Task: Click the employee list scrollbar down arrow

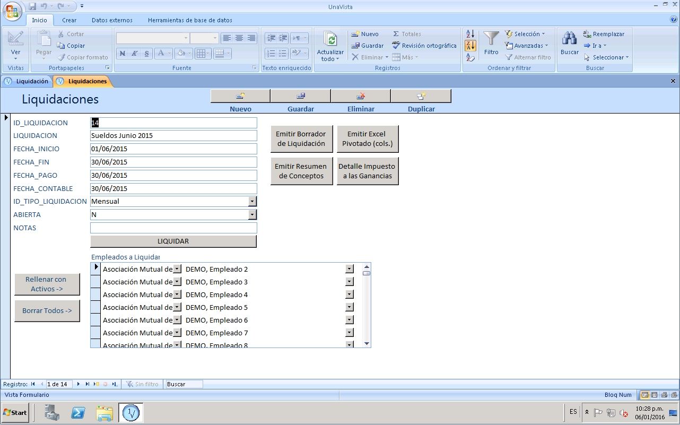Action: point(367,344)
